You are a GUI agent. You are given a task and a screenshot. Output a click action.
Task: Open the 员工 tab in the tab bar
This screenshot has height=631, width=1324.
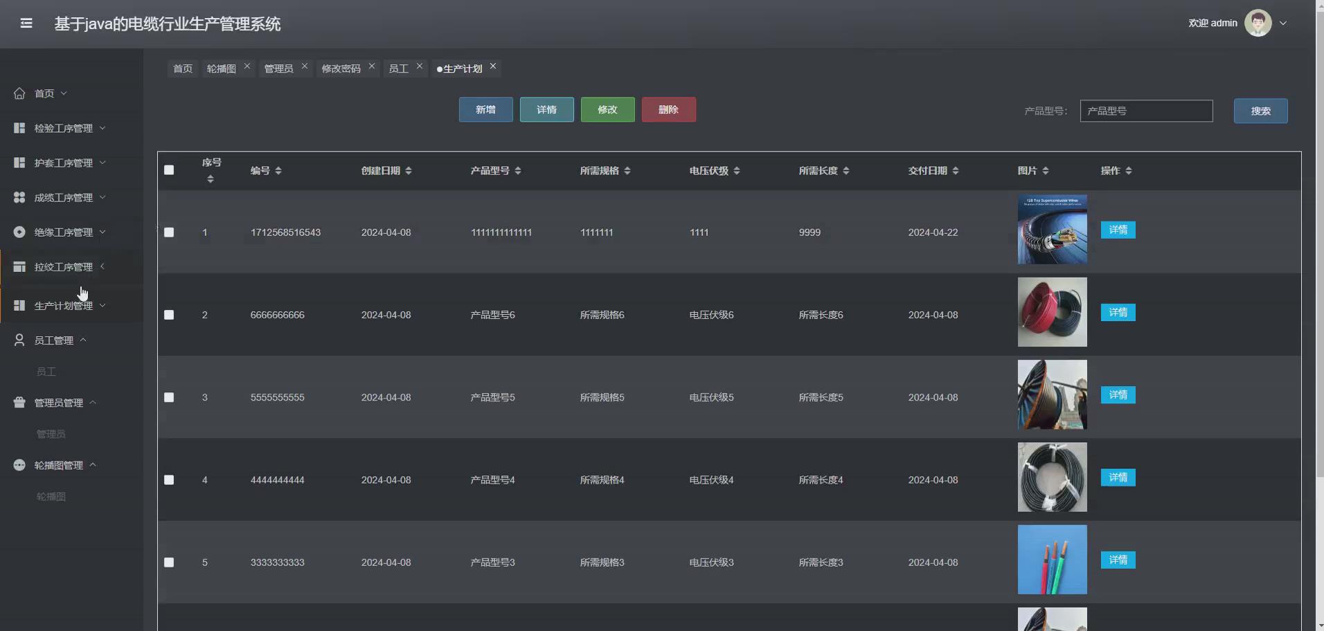398,68
